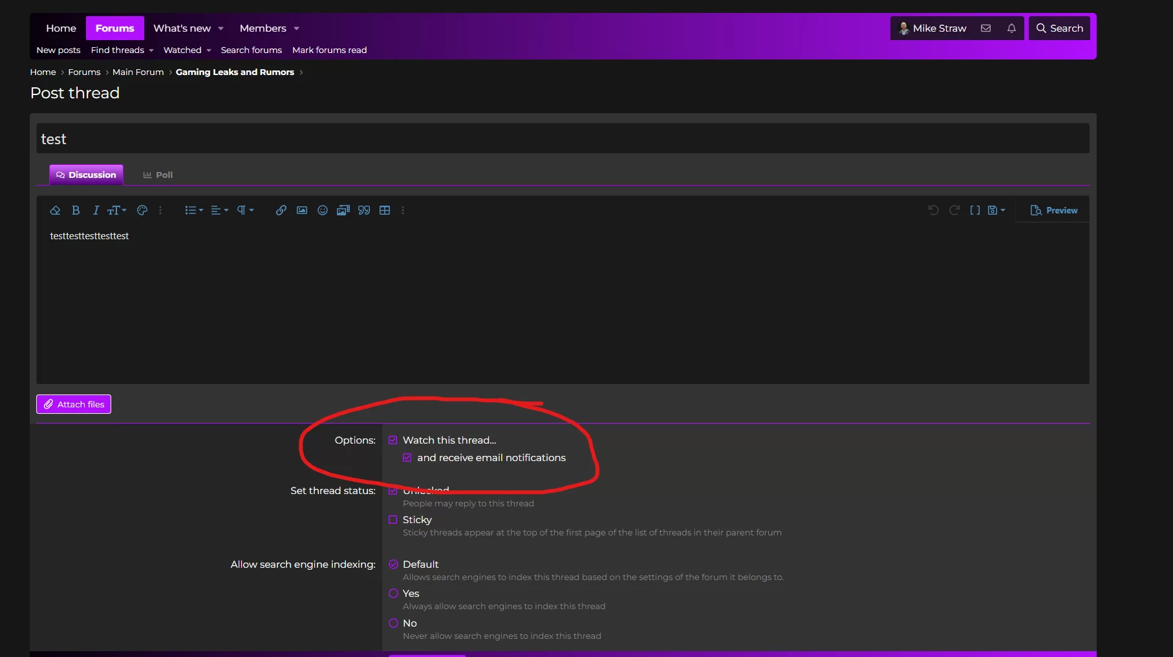Enable the Sticky thread checkbox
This screenshot has width=1173, height=657.
(x=393, y=520)
